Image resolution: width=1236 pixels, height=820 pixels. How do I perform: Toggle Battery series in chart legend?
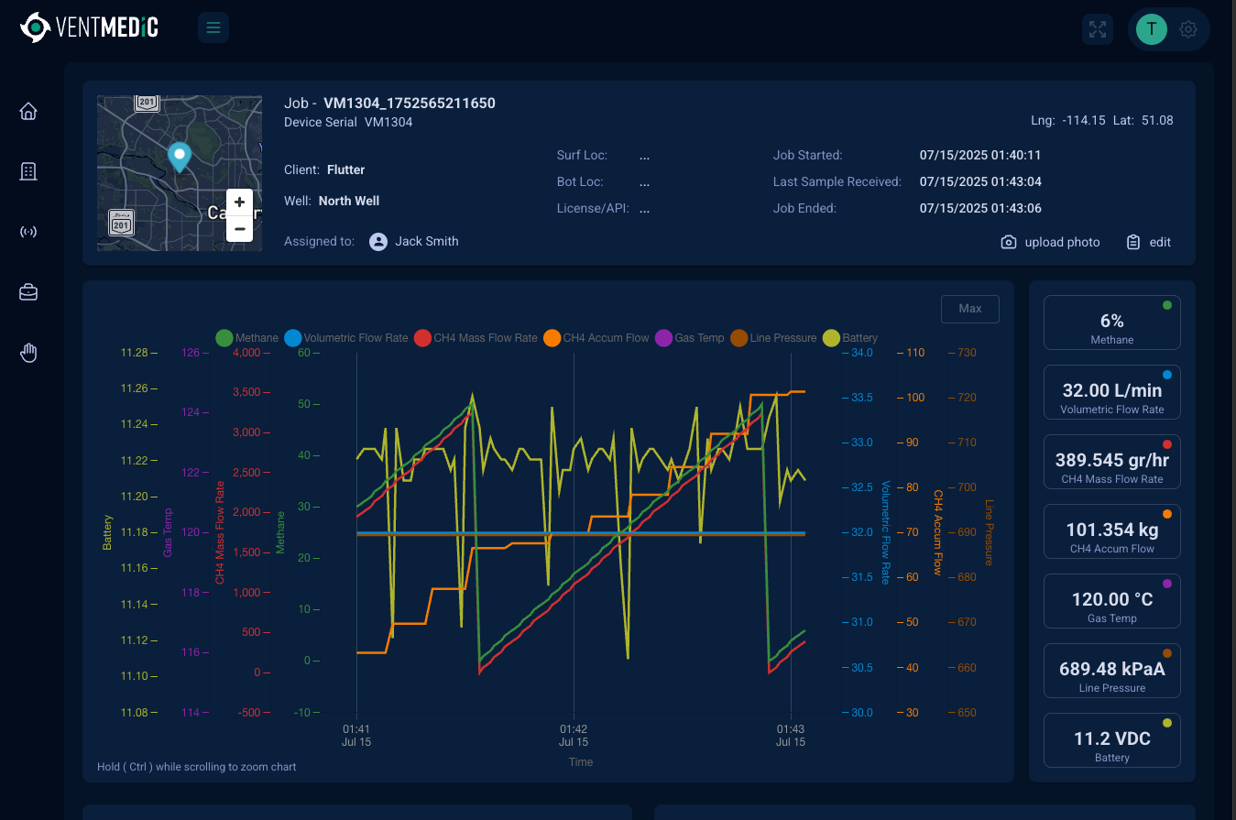tap(850, 338)
